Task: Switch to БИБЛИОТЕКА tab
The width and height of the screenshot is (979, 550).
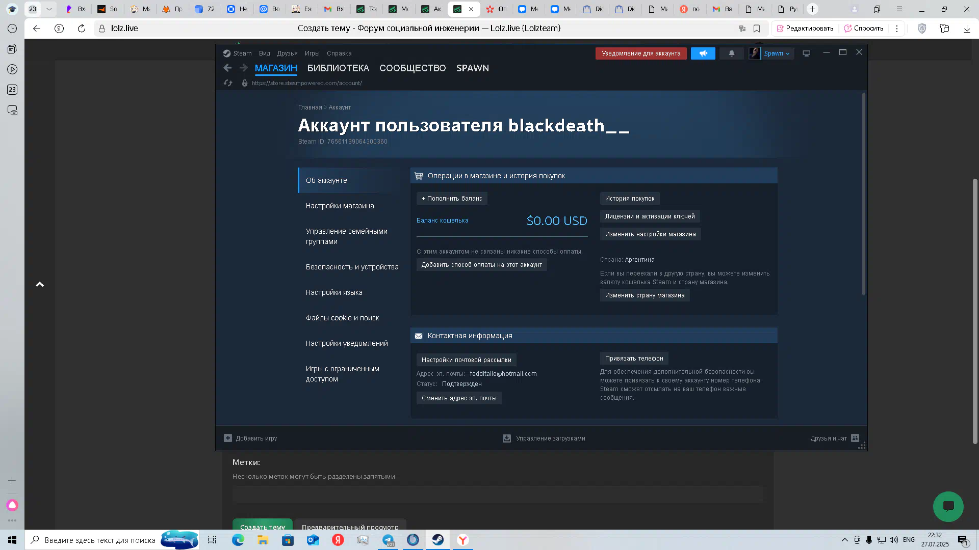Action: [338, 68]
